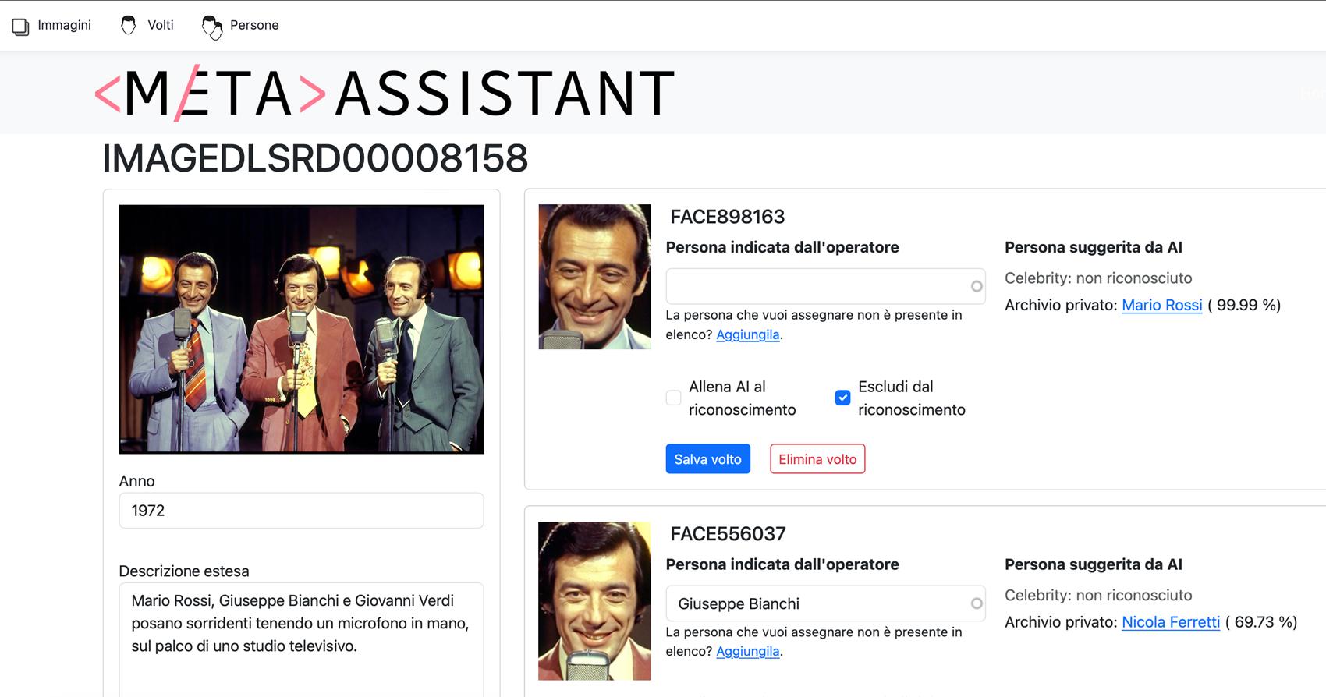Click the Salva volto button
Screen dimensions: 1326x697
pos(707,459)
